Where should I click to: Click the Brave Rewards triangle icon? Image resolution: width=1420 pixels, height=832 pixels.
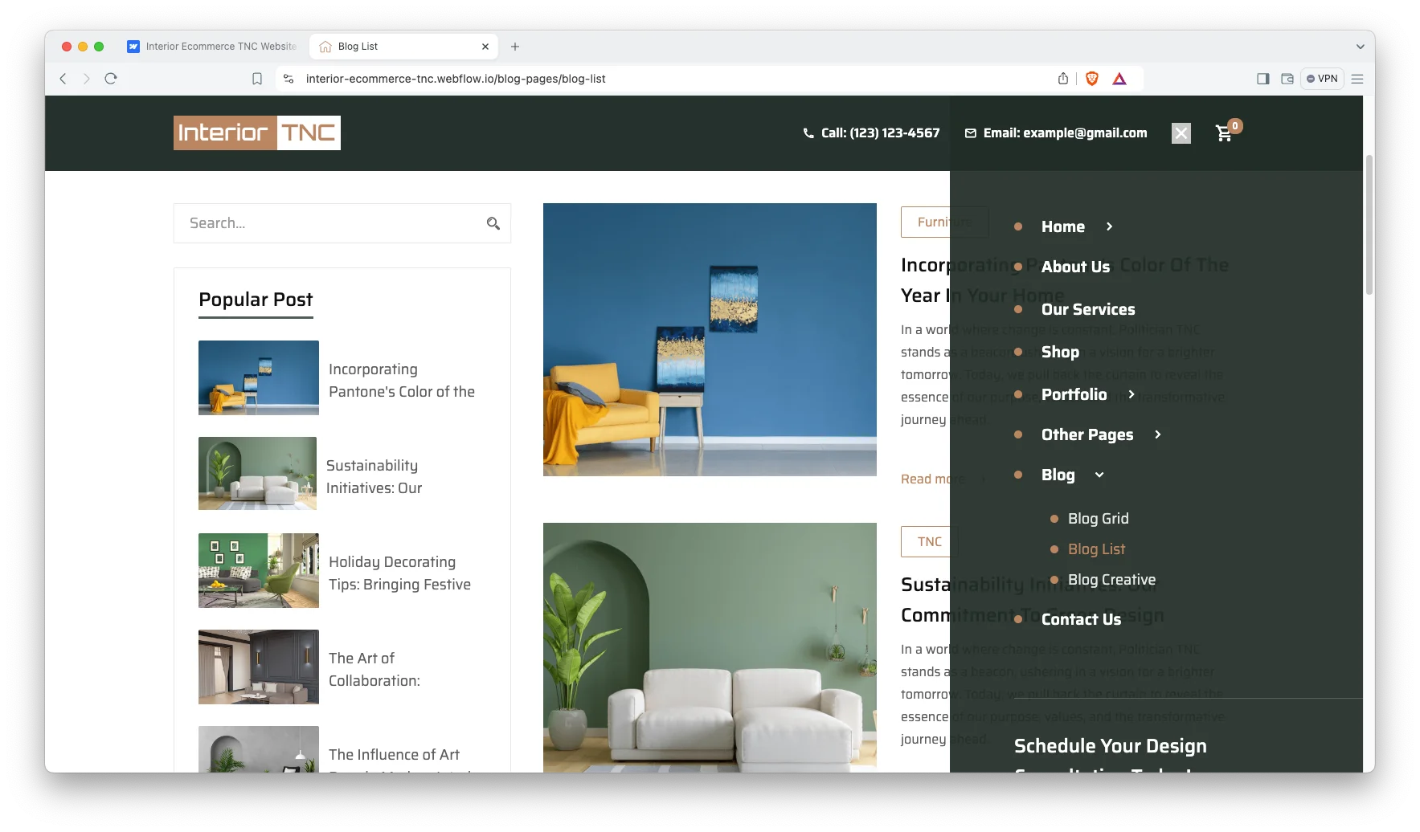coord(1119,79)
